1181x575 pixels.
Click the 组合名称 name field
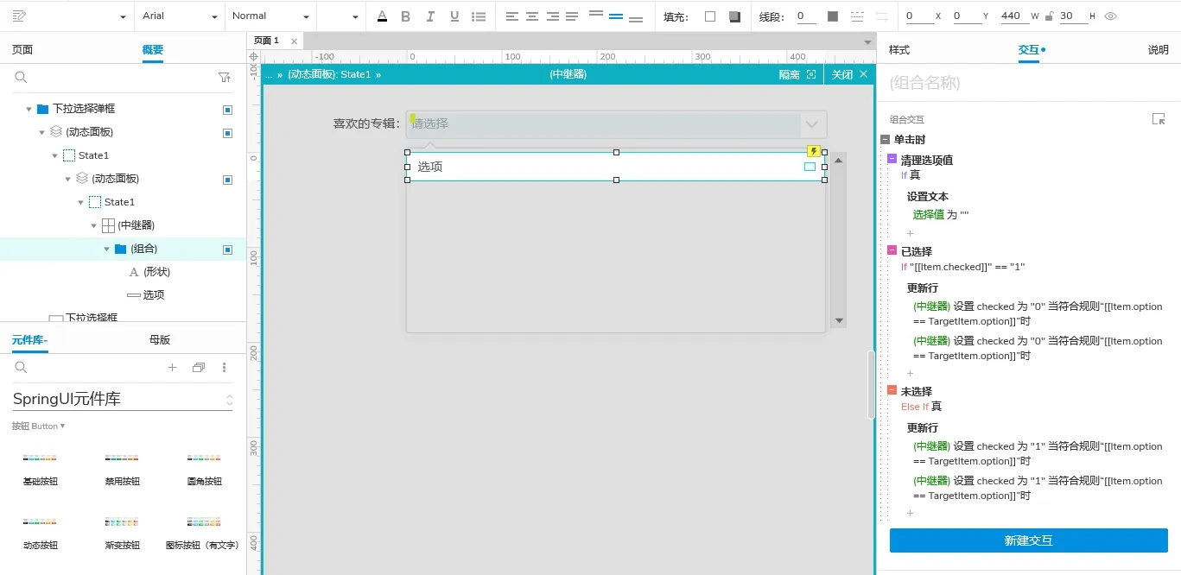coord(1028,83)
